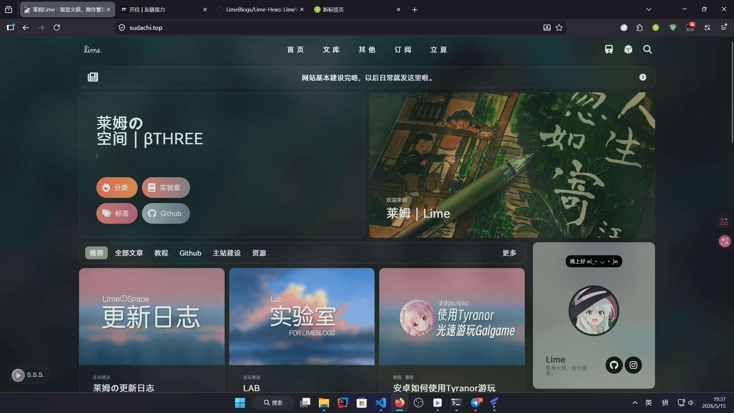Click 更多 to see more categories

(509, 253)
